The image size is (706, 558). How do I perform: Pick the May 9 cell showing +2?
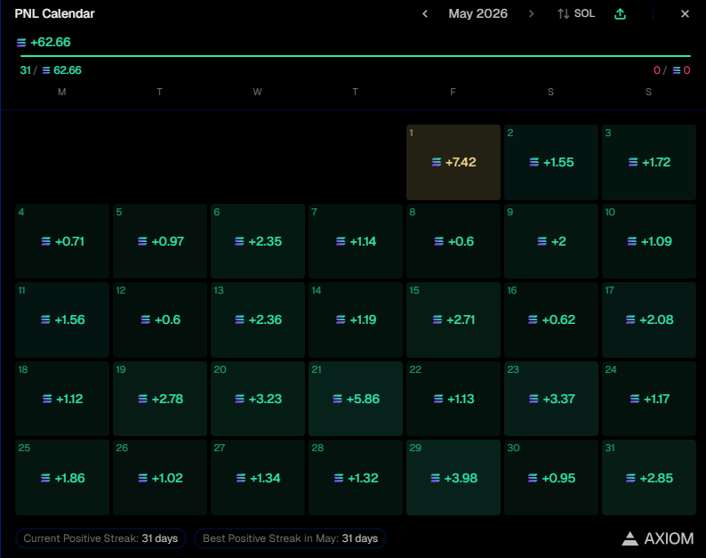tap(551, 241)
